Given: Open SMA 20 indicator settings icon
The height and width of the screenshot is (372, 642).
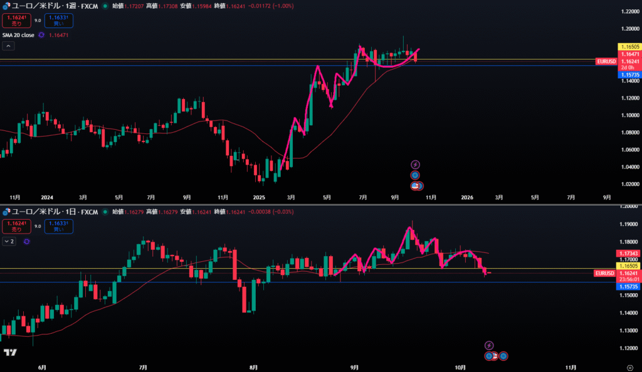Looking at the screenshot, I should tap(41, 35).
